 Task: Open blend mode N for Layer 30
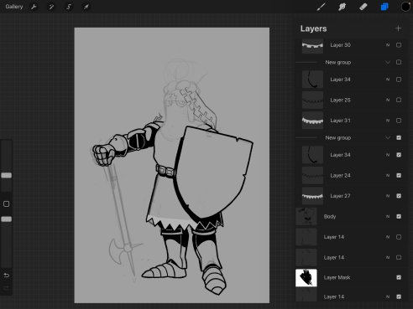(x=388, y=45)
